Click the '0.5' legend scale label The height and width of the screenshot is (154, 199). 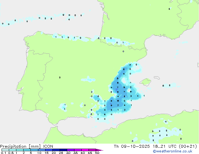click(x=11, y=153)
